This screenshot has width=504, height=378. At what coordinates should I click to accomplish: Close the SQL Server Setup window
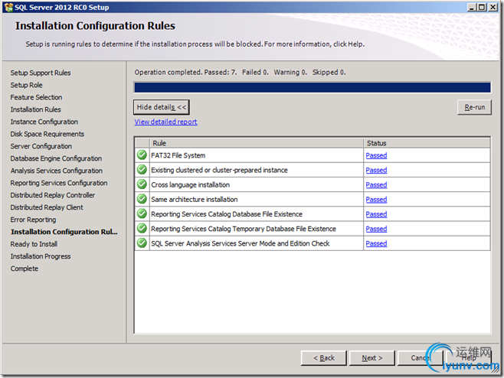493,7
